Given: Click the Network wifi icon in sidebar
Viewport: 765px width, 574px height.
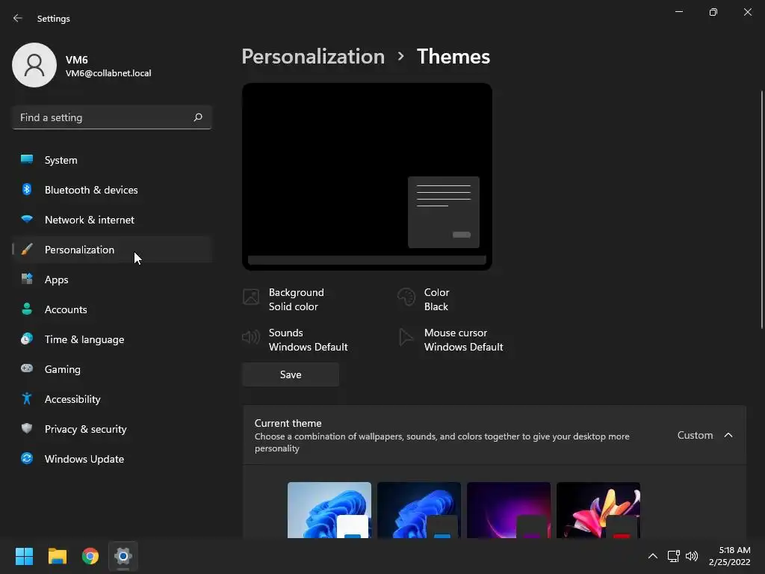Looking at the screenshot, I should (27, 219).
